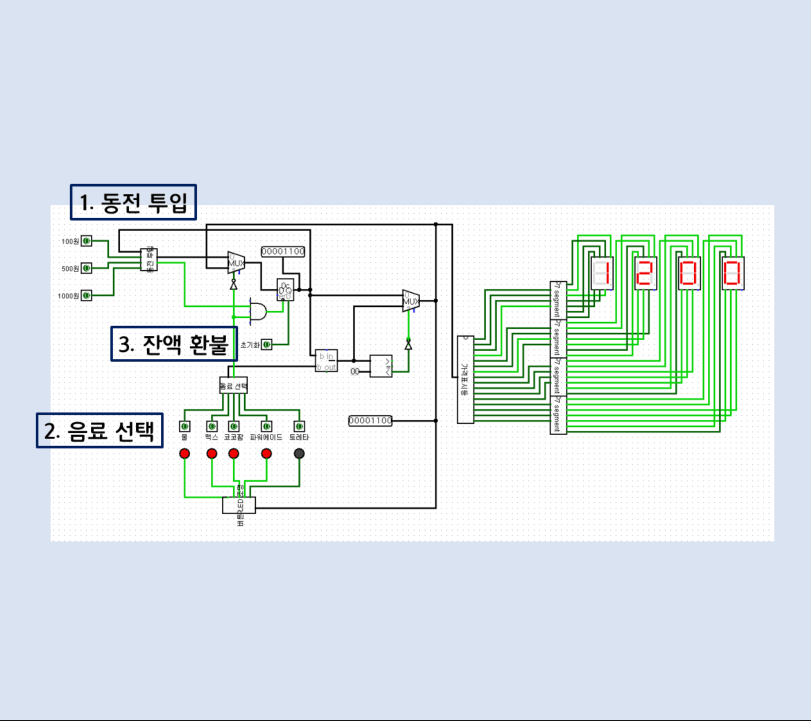Screen dimensions: 811x721
Task: Click the 파워에이드 label text
Action: (x=266, y=437)
